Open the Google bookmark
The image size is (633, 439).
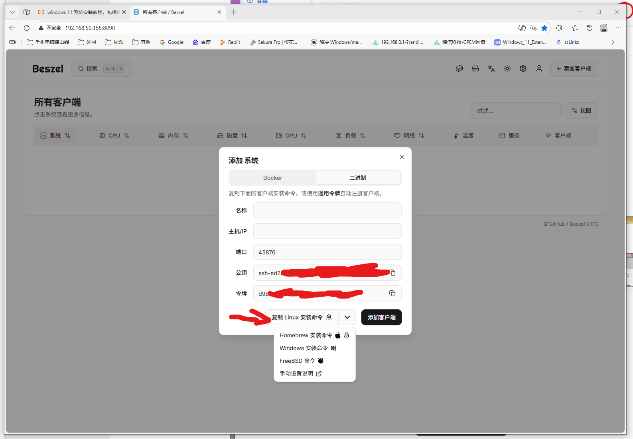pyautogui.click(x=172, y=42)
